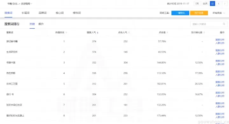This screenshot has width=229, height=124.
Task: Go to previous date with left arrow
Action: 219,4
